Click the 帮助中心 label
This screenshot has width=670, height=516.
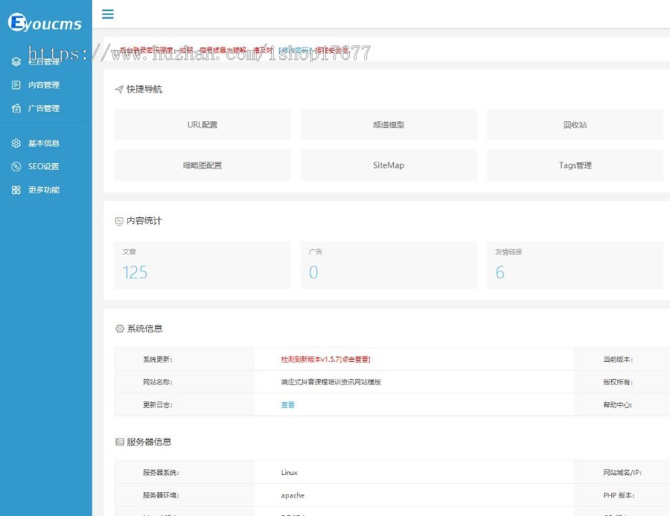click(x=618, y=405)
